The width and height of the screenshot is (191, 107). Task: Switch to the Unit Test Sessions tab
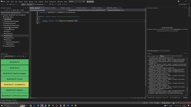(153, 51)
